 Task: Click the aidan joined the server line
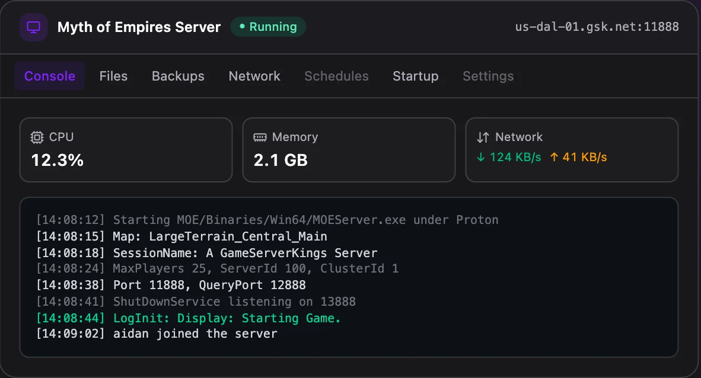157,334
